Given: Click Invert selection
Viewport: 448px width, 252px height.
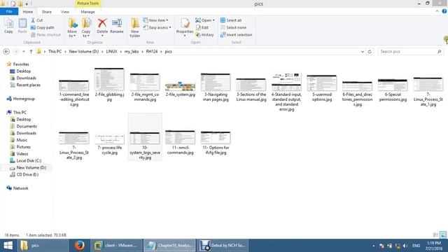Looking at the screenshot, I should point(237,34).
